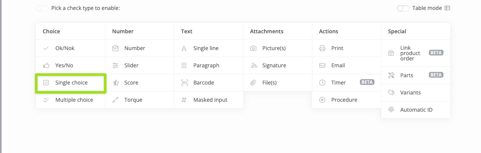The image size is (481, 153).
Task: Click the Parts tools icon
Action: click(x=391, y=75)
